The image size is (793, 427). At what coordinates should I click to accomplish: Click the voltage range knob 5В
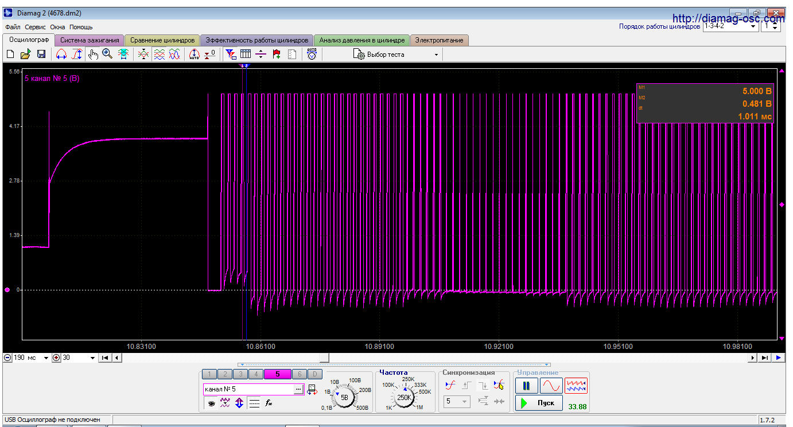(344, 397)
